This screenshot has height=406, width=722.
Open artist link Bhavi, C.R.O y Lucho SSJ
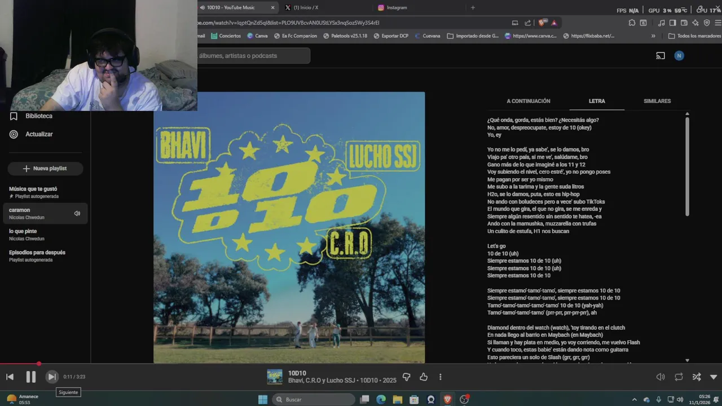click(x=322, y=381)
